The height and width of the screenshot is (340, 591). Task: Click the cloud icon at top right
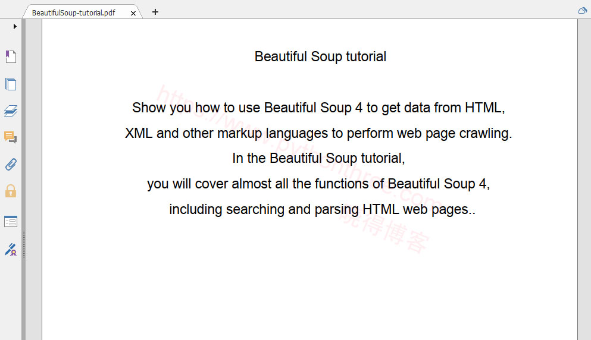point(582,11)
